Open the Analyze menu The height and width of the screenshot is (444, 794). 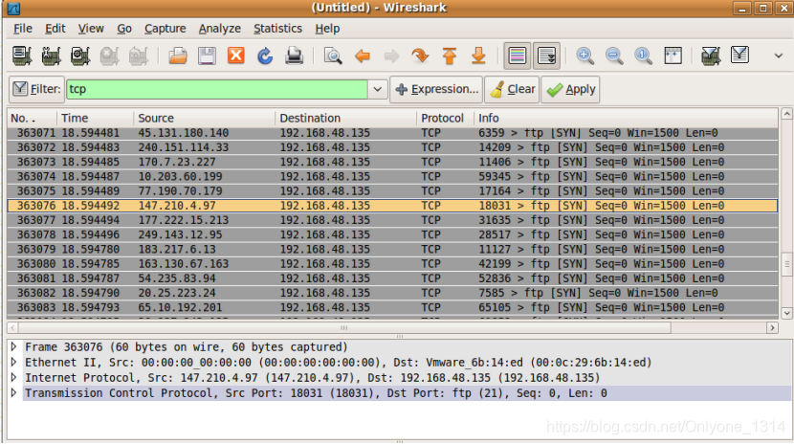[x=219, y=29]
